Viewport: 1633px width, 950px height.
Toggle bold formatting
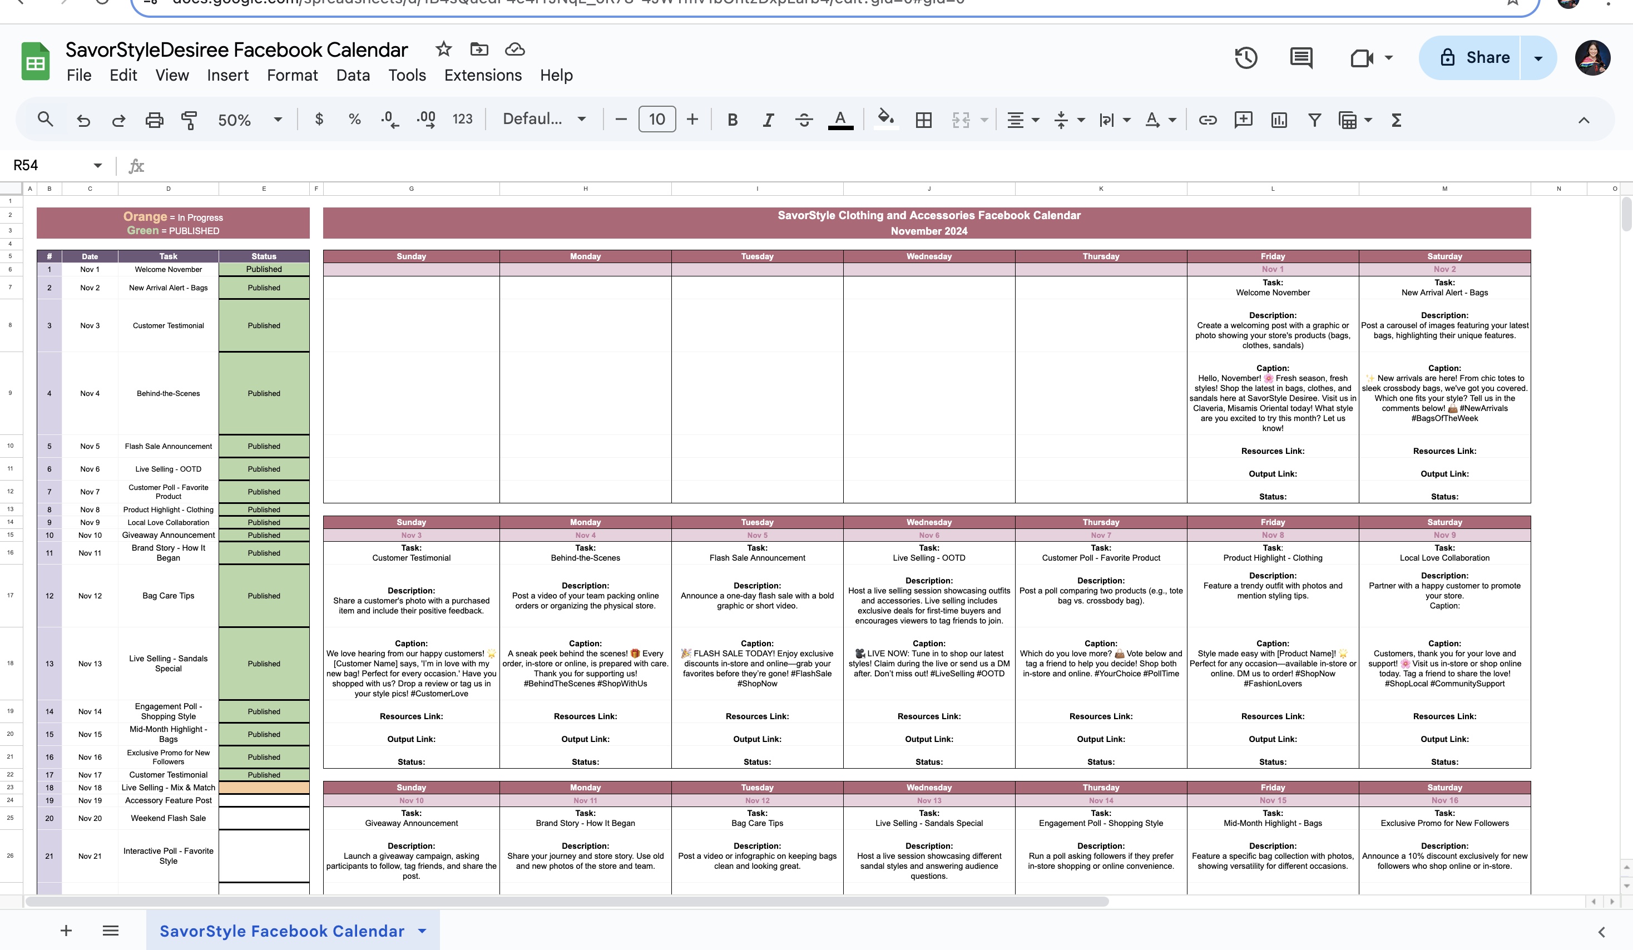pyautogui.click(x=733, y=120)
